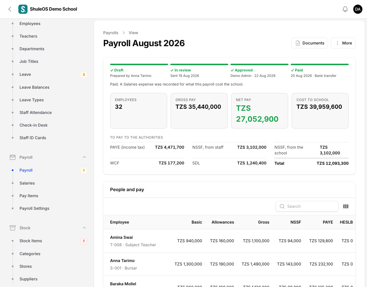This screenshot has height=287, width=367.
Task: Open Employees in sidebar
Action: [x=30, y=24]
